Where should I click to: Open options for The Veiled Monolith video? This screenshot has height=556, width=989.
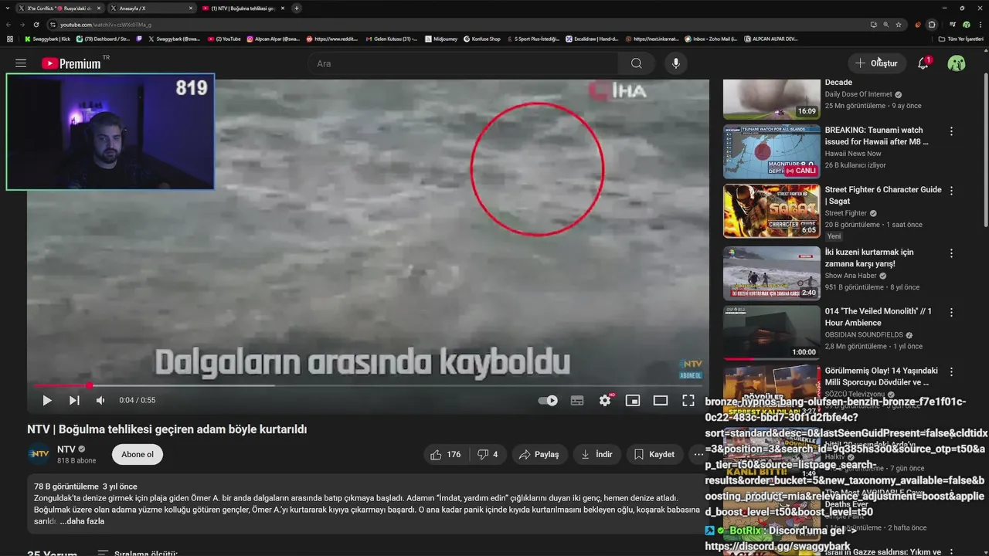[x=951, y=313]
